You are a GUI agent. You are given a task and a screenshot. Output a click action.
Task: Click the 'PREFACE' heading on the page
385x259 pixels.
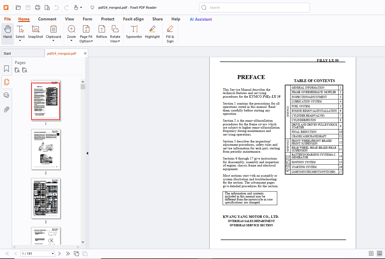click(251, 77)
